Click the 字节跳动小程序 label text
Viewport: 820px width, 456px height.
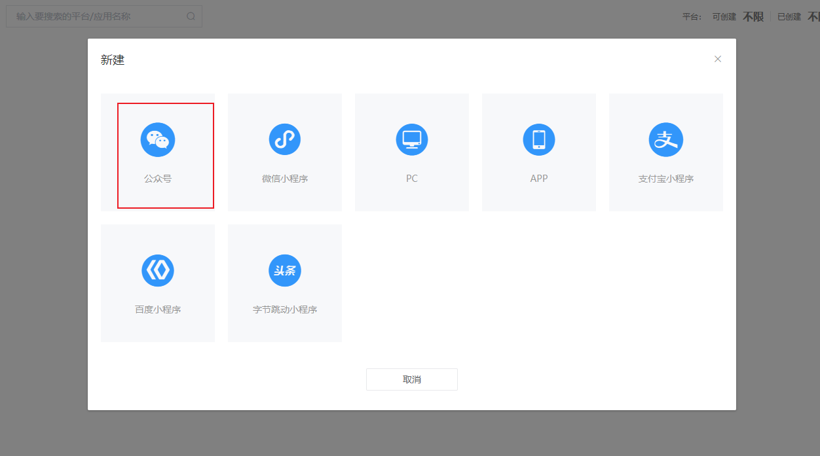[285, 309]
